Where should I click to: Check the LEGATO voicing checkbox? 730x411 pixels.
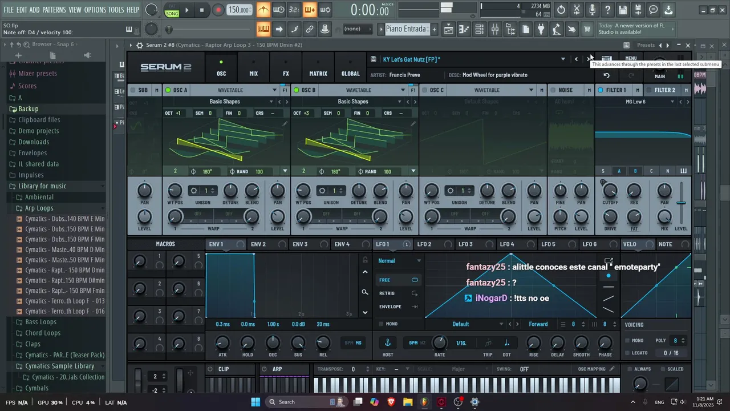pyautogui.click(x=628, y=353)
